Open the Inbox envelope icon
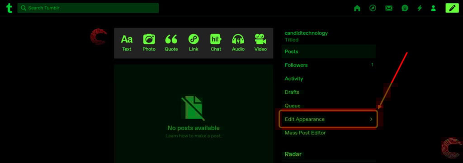 pos(389,8)
